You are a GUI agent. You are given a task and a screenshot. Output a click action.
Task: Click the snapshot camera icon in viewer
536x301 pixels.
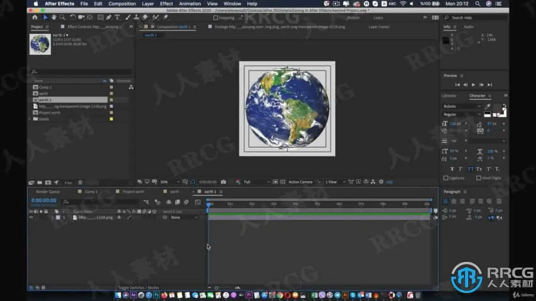(x=223, y=182)
